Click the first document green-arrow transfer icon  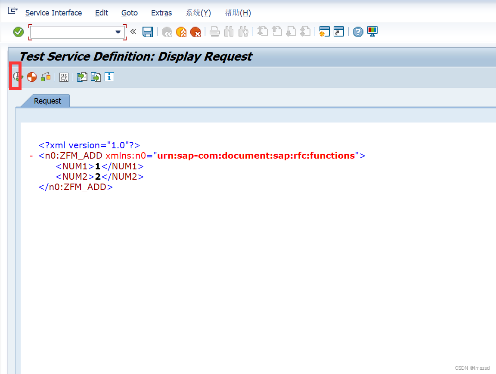(x=82, y=77)
